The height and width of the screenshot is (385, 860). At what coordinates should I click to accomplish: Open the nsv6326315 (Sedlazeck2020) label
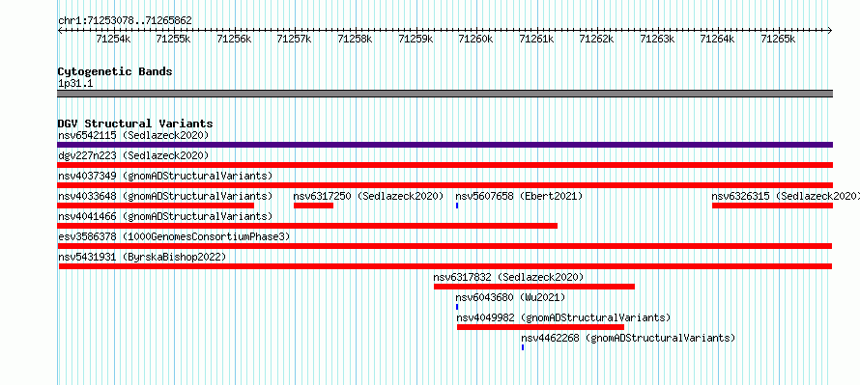[786, 196]
